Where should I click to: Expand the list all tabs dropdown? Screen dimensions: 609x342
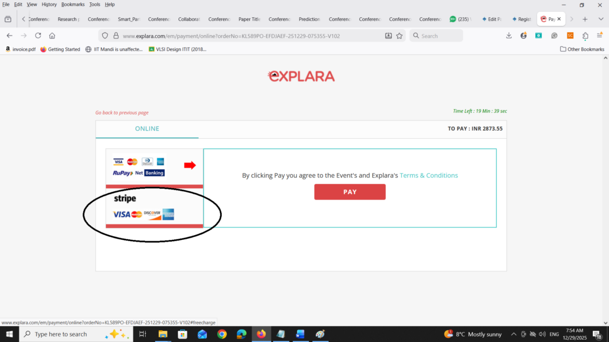pos(599,19)
